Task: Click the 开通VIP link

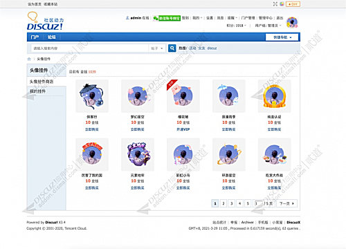Action: point(183,129)
